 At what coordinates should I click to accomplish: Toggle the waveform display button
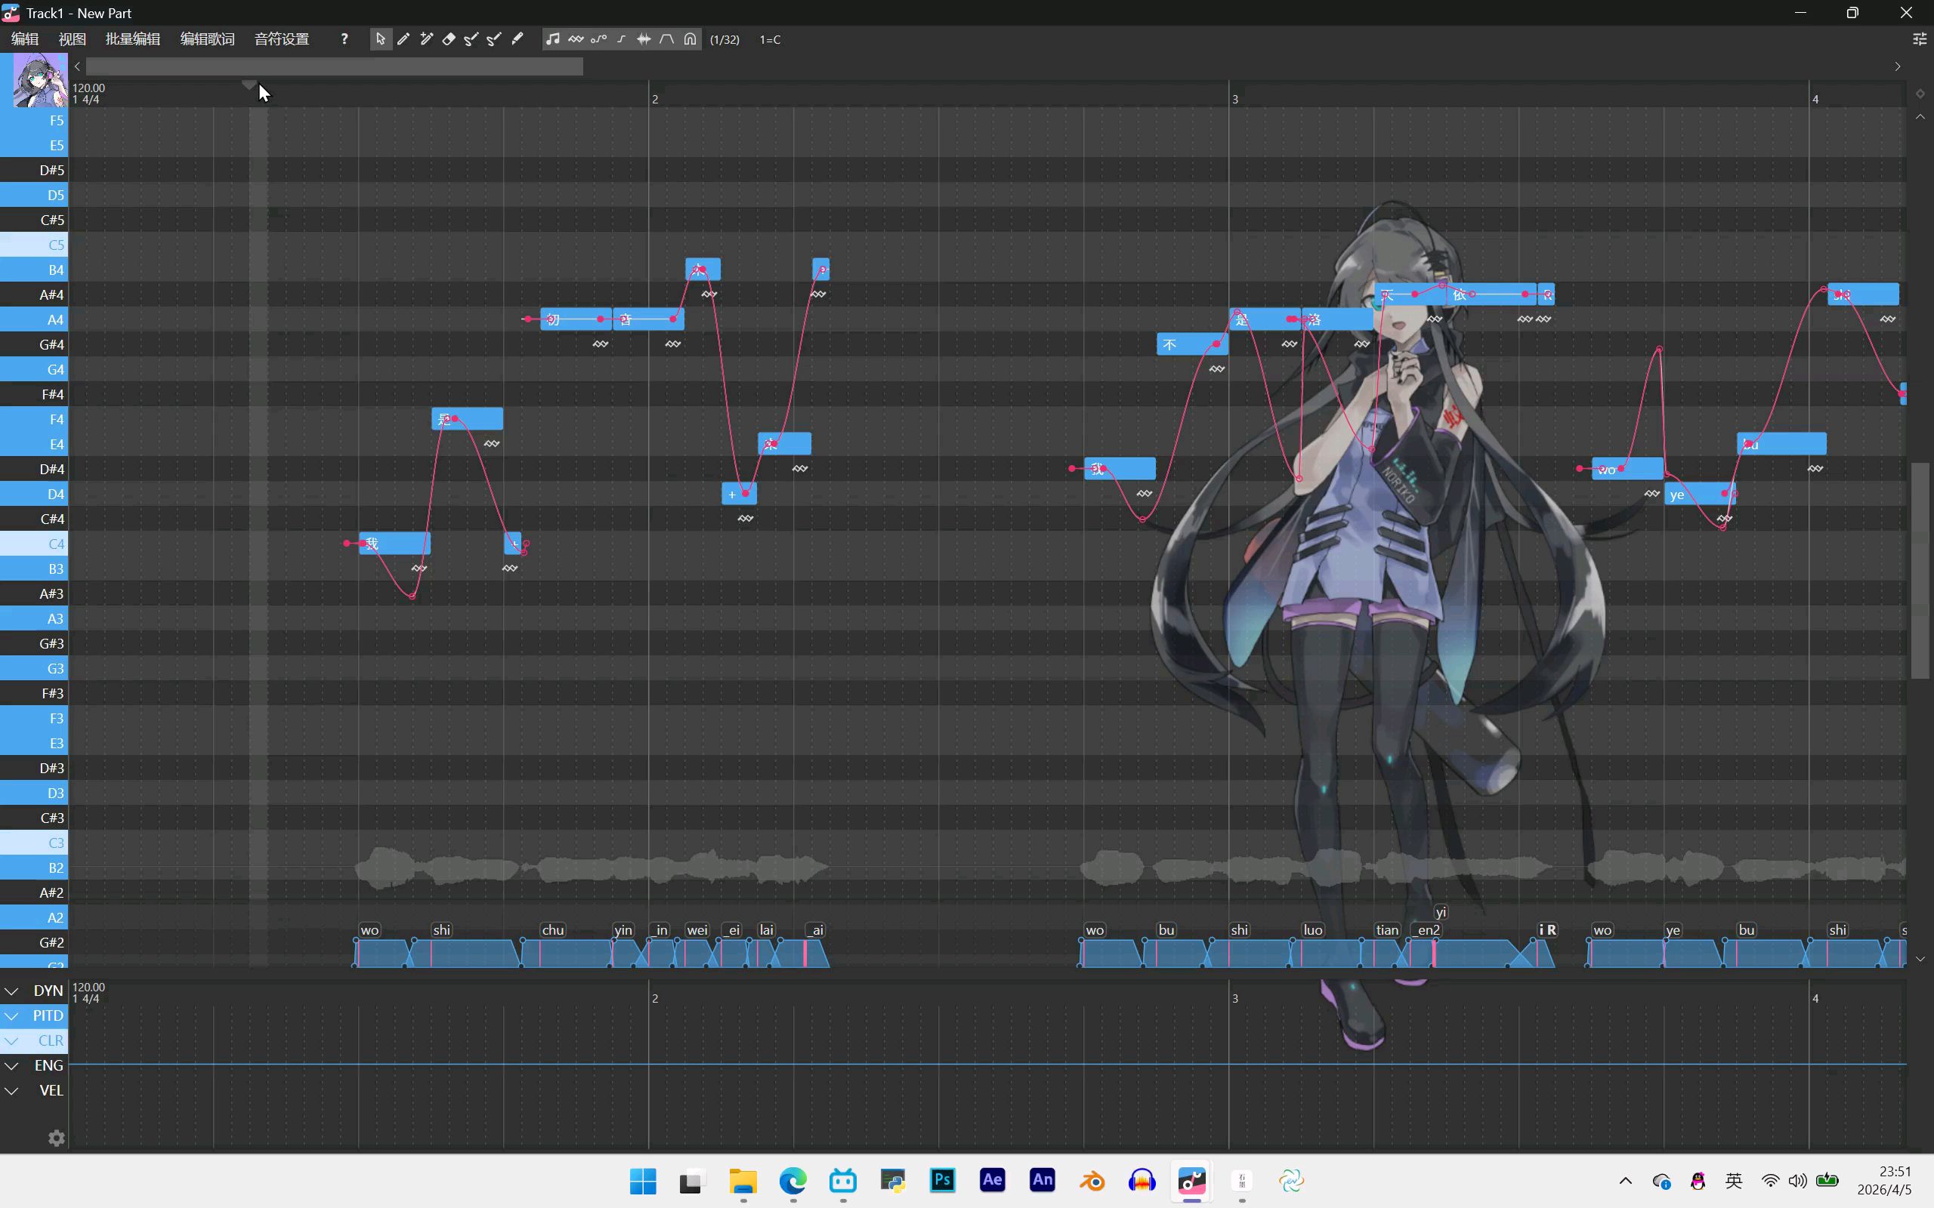click(644, 39)
